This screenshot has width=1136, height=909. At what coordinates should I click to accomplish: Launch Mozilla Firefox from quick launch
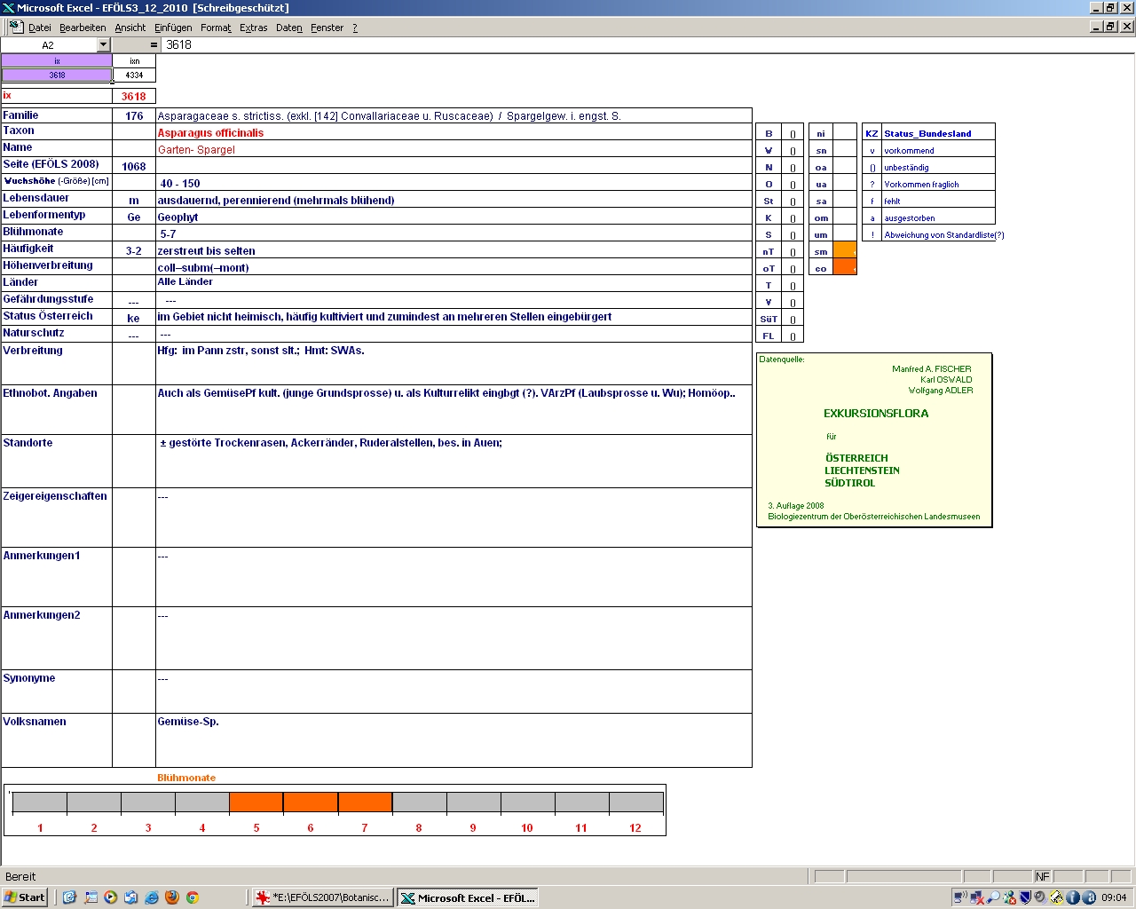(x=171, y=897)
